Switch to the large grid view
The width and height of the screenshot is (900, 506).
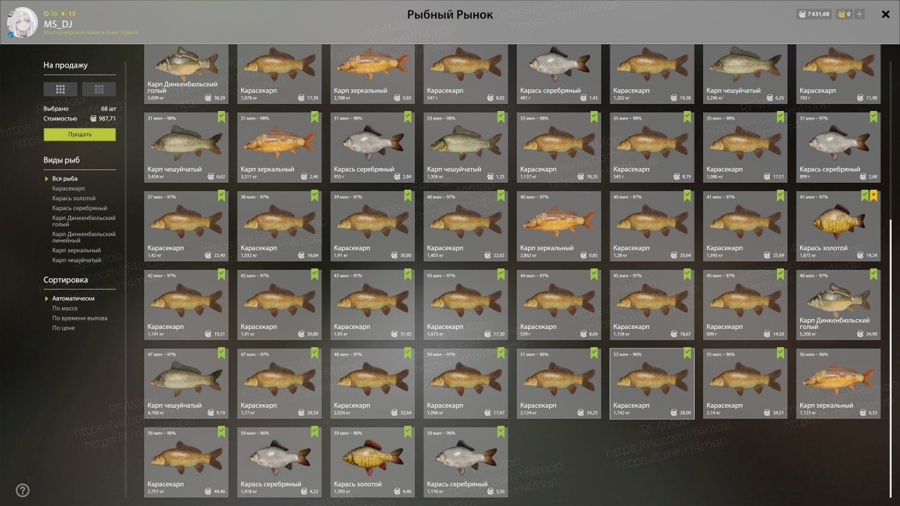pos(60,89)
